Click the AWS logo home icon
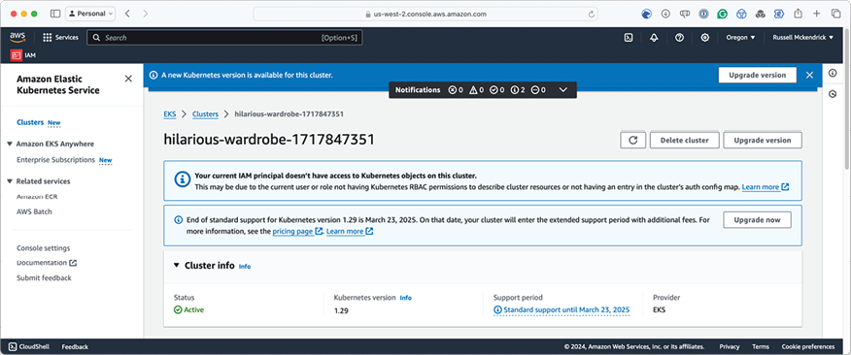 click(17, 37)
